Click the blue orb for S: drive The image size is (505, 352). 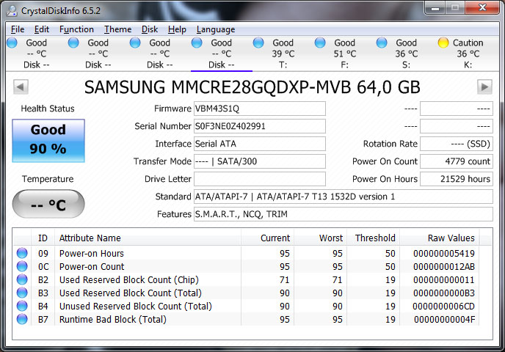[x=382, y=43]
